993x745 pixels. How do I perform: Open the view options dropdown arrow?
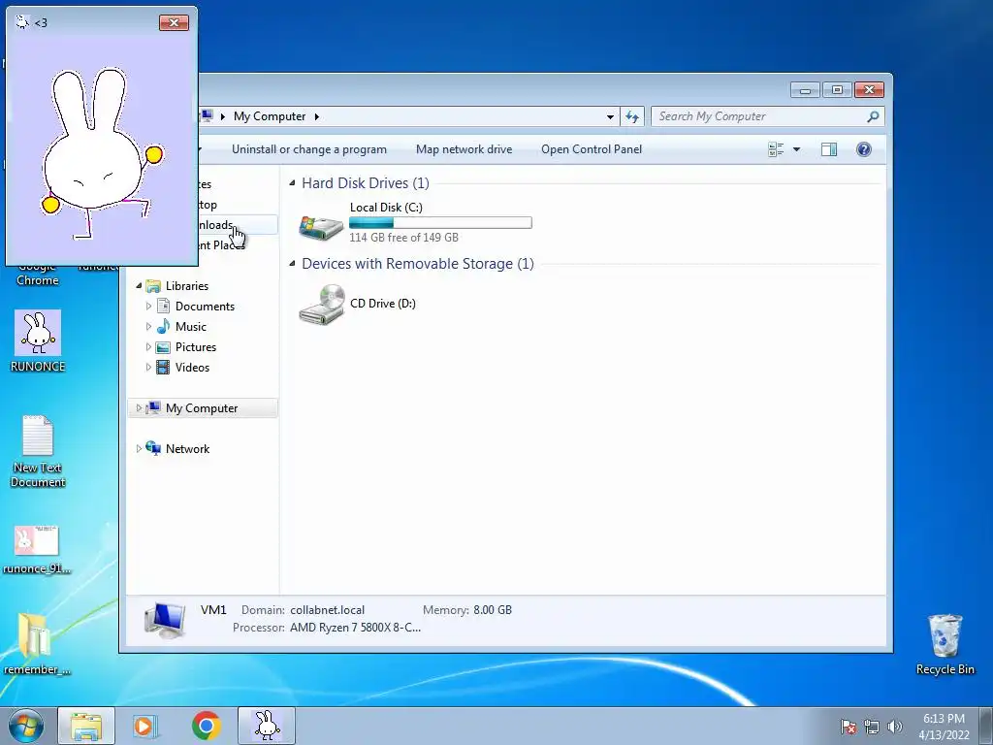click(x=797, y=149)
